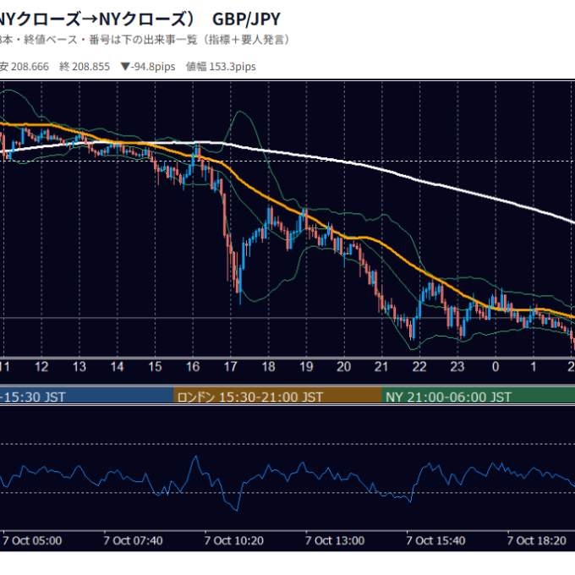Click hour label 18 on the time axis
This screenshot has width=575, height=575.
pos(268,367)
